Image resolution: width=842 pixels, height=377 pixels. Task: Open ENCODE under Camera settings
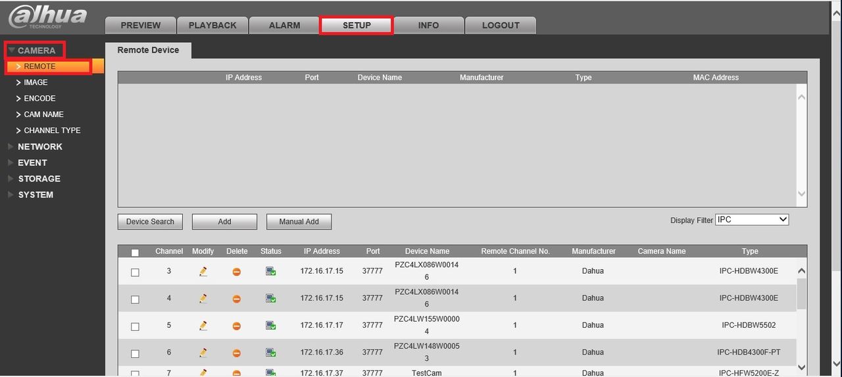(39, 99)
